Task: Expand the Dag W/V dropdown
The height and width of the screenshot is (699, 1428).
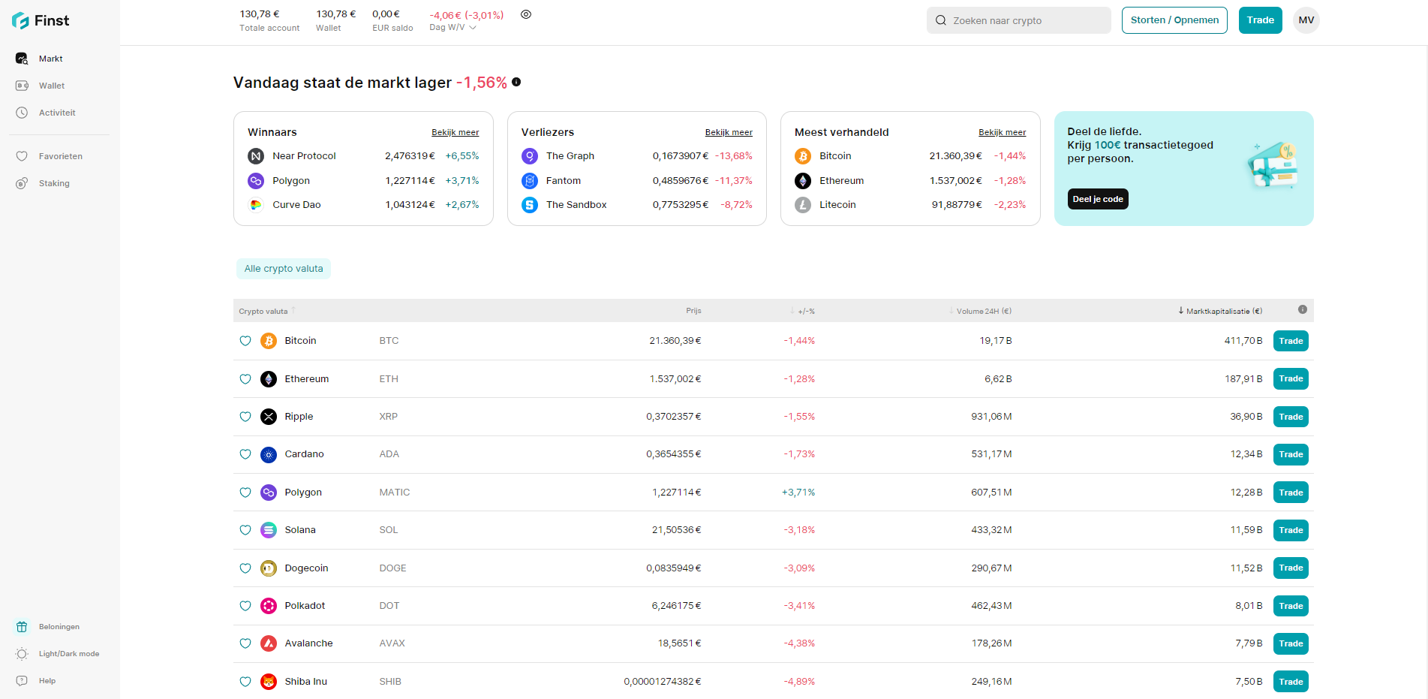Action: point(452,28)
